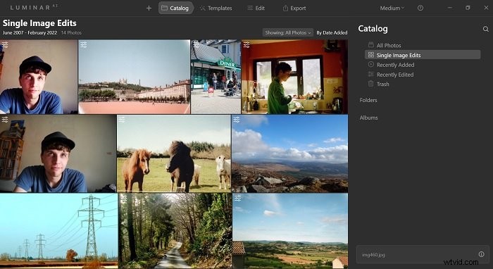The width and height of the screenshot is (493, 269).
Task: Select All Photos in the catalog list
Action: (x=389, y=45)
